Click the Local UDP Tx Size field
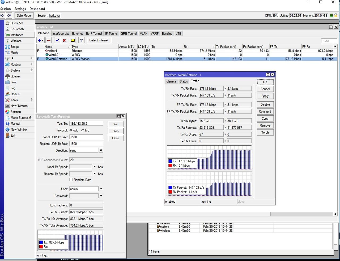Image resolution: width=340 pixels, height=261 pixels. click(86, 137)
